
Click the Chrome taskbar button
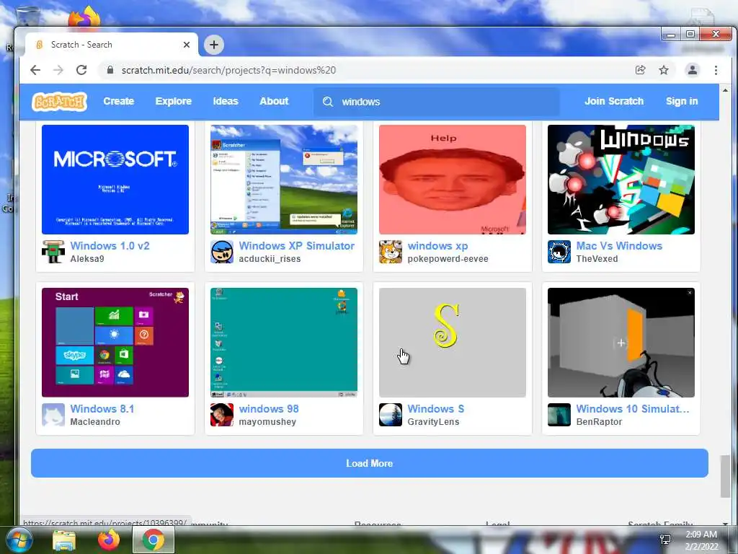pyautogui.click(x=154, y=540)
